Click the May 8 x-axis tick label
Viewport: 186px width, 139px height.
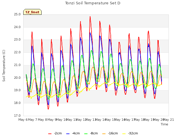click(42, 120)
